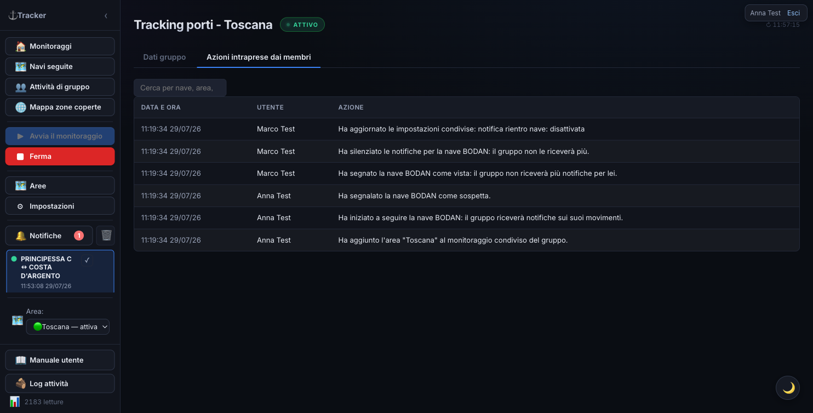Viewport: 813px width, 413px height.
Task: Click the map icon on Aree
Action: [21, 186]
